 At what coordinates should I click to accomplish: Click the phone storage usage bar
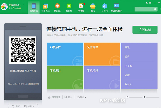[x=136, y=97]
